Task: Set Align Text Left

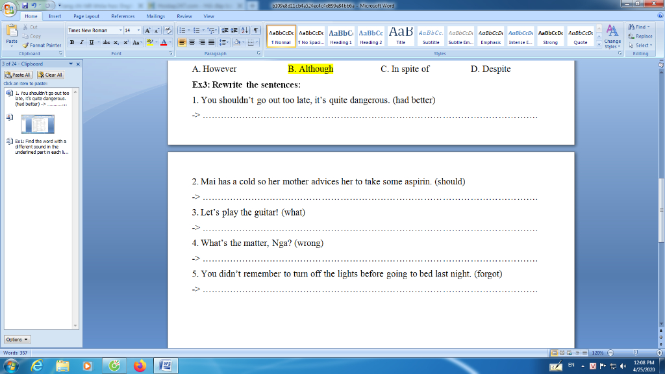Action: (182, 42)
